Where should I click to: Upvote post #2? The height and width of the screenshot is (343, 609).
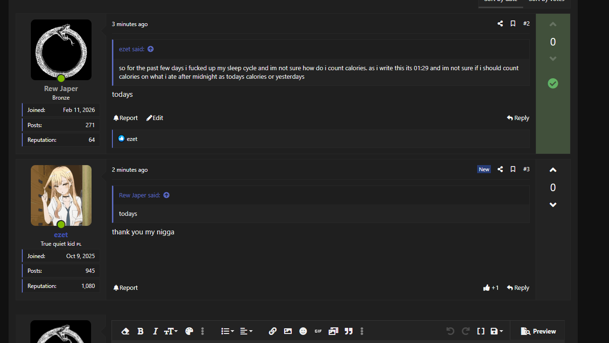(553, 24)
